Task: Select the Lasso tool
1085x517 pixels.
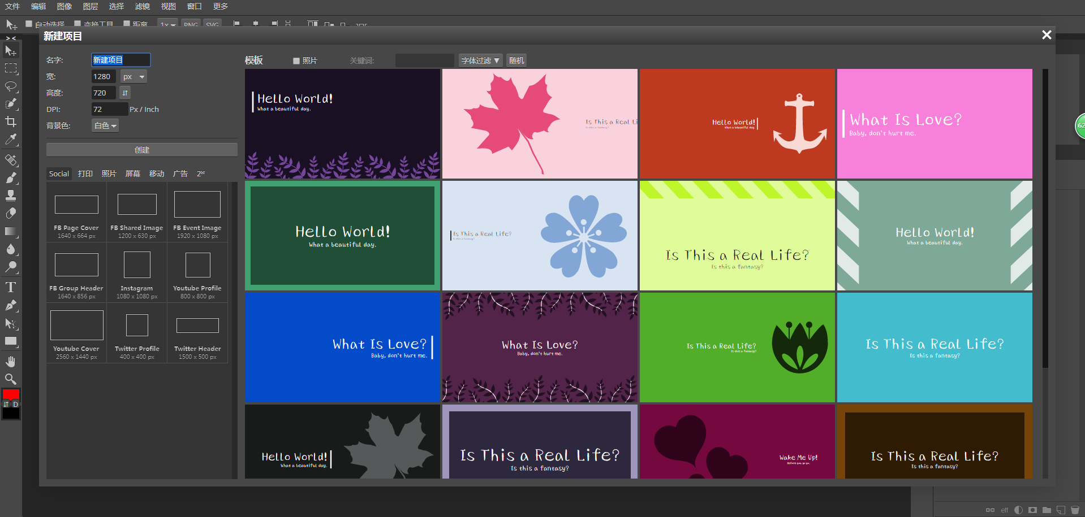Action: (11, 86)
